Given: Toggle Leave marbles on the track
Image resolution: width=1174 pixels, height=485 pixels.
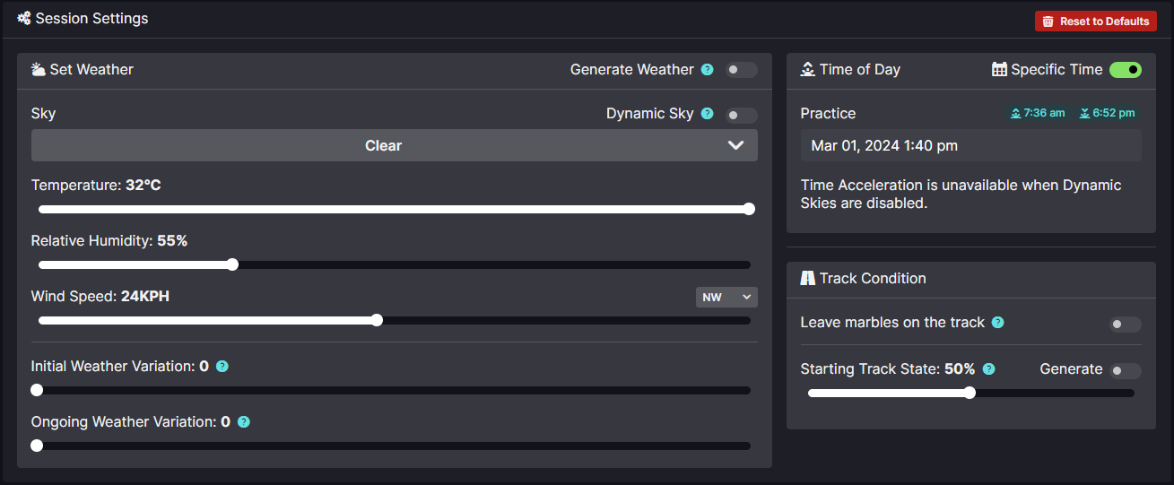Looking at the screenshot, I should 1126,325.
